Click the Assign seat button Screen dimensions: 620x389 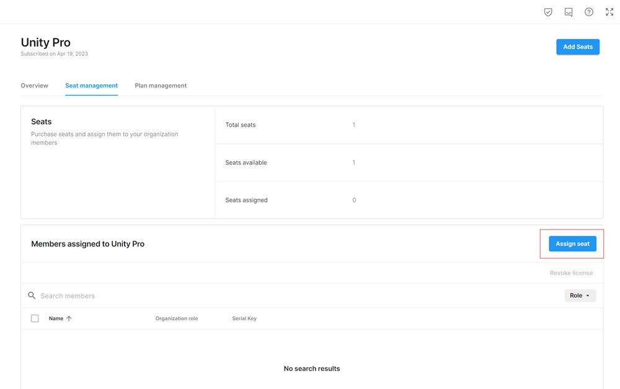(x=572, y=244)
